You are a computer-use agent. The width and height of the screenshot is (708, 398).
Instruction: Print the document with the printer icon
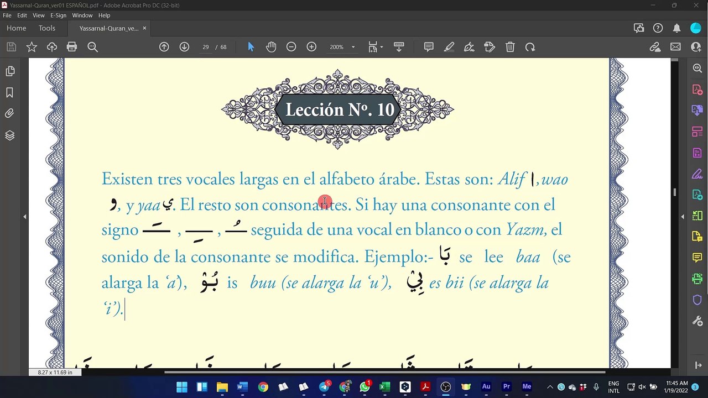click(x=72, y=47)
